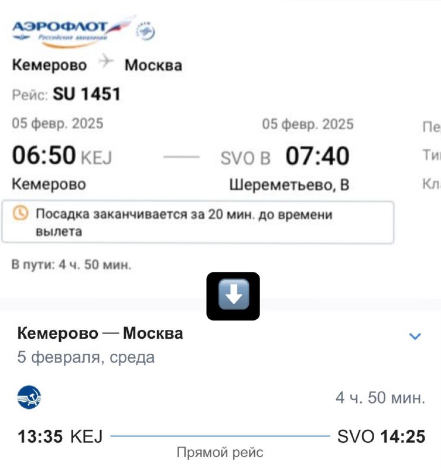Expand the Кемерово — Москва flight chevron
Screen dimensions: 441x468
pyautogui.click(x=415, y=336)
